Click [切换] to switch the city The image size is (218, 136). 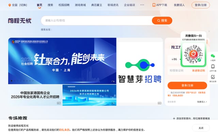(x=23, y=5)
